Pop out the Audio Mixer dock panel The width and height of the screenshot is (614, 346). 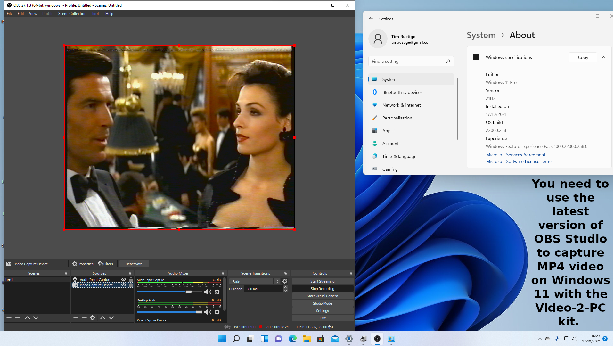223,273
